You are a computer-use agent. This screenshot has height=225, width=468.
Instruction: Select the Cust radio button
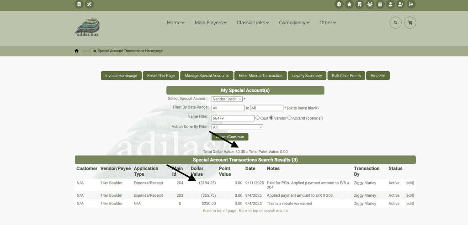(x=258, y=118)
